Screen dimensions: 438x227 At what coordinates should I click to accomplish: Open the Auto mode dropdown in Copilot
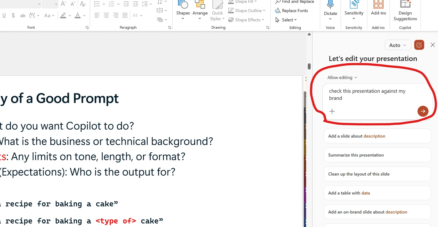(398, 45)
